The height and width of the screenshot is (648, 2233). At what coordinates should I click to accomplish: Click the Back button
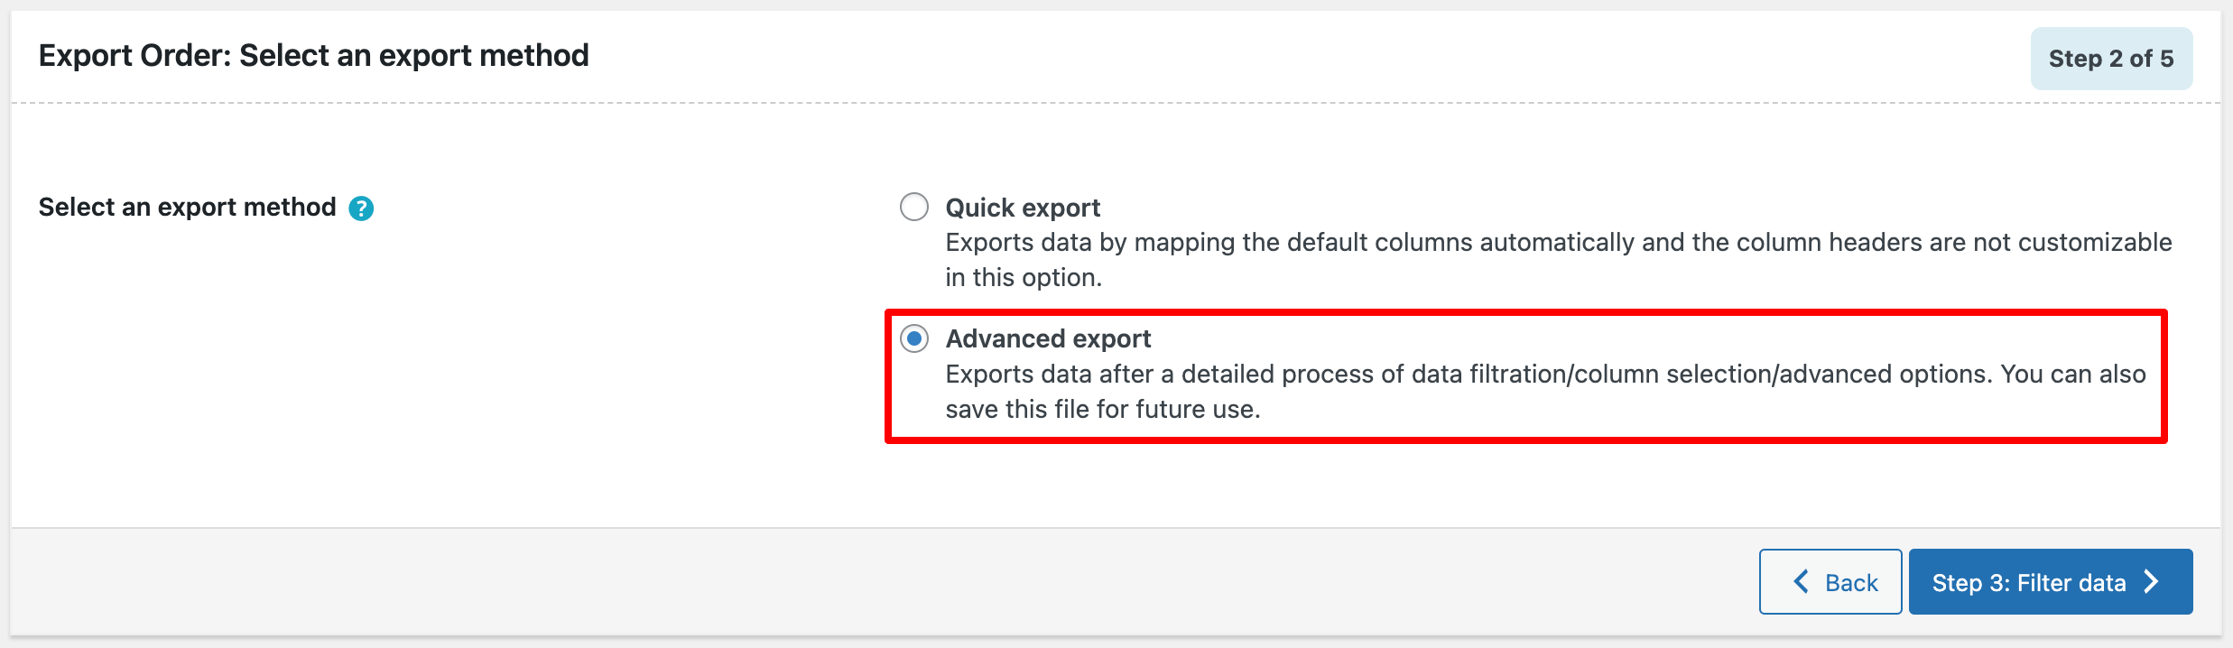1829,582
